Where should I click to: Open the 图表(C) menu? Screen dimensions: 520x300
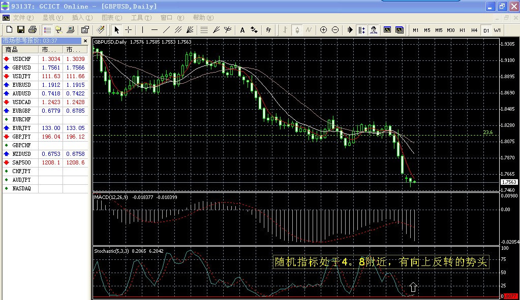pos(112,18)
